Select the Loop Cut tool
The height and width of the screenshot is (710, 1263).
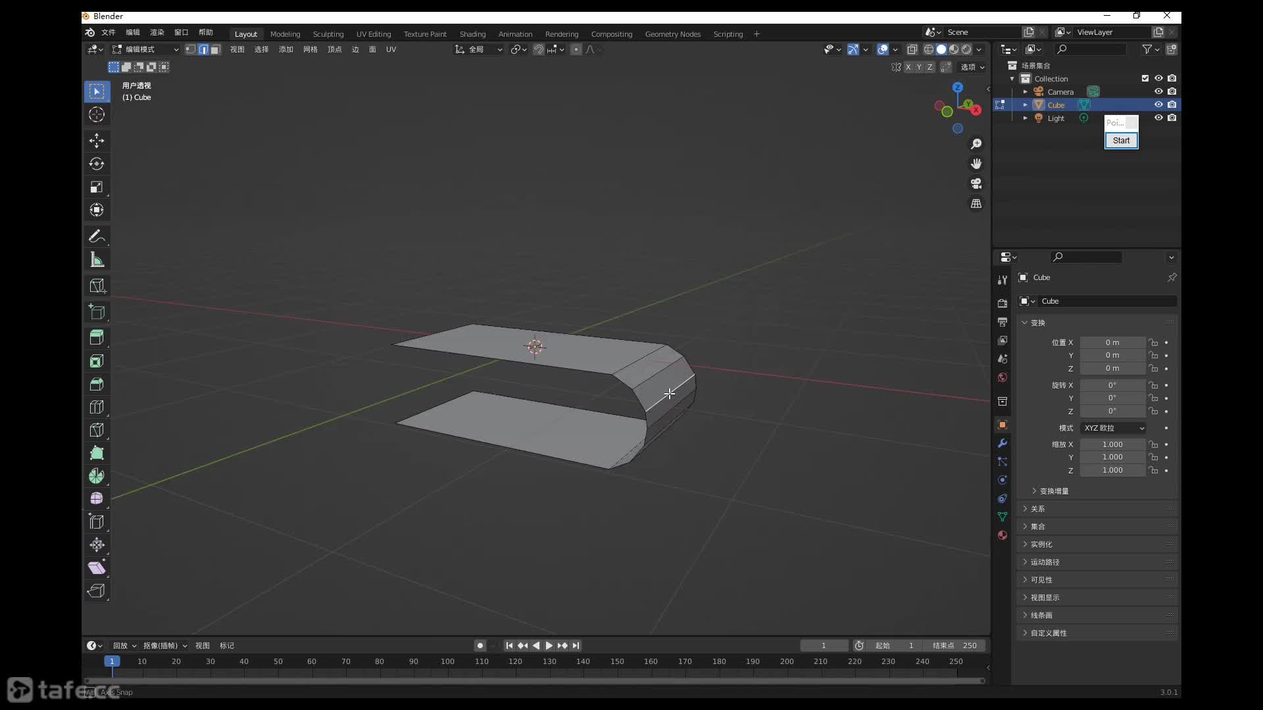click(x=97, y=407)
